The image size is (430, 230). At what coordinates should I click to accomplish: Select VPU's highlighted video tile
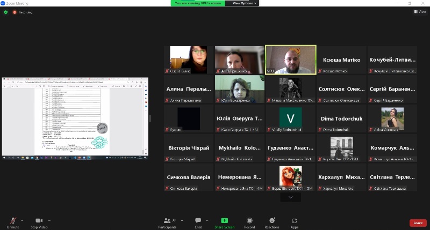pos(291,60)
